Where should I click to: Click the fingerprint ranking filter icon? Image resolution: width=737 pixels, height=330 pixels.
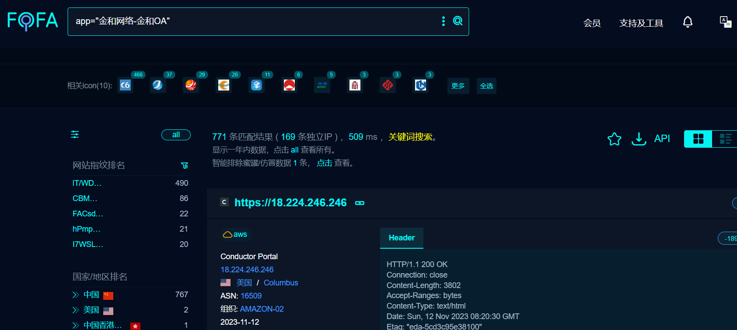185,165
